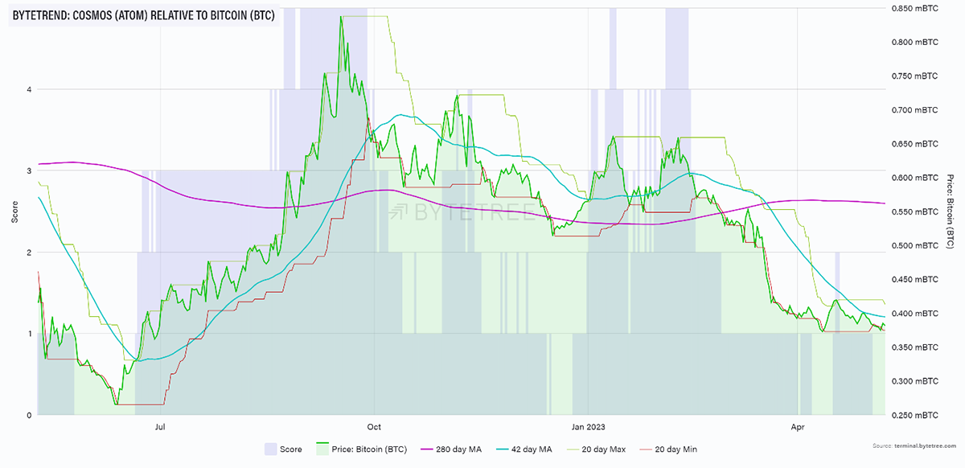This screenshot has width=965, height=468.
Task: Click the 0.400 mBTC price tick
Action: (x=916, y=313)
